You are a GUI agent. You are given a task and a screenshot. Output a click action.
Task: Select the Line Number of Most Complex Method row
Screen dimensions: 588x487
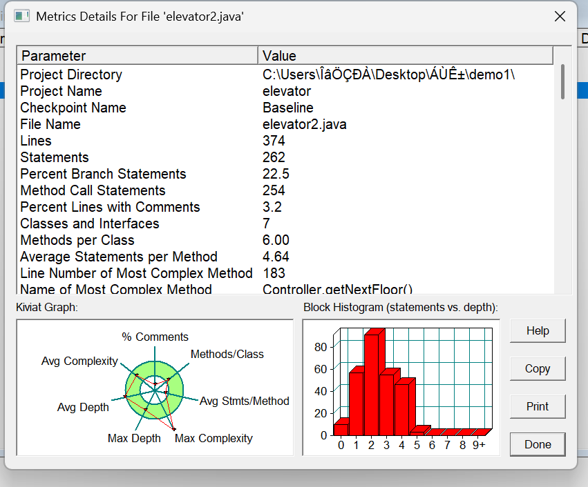[x=285, y=273]
